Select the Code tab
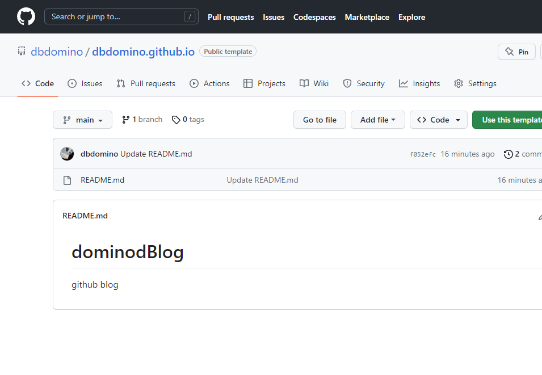Viewport: 542px width, 375px height. pyautogui.click(x=37, y=83)
